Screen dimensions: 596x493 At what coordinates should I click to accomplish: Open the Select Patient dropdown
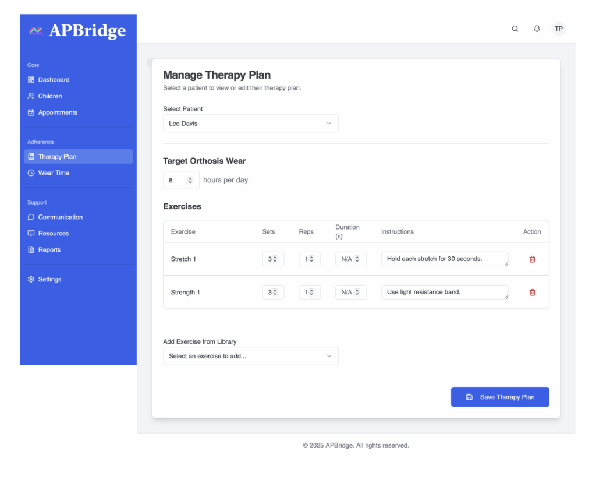click(250, 124)
